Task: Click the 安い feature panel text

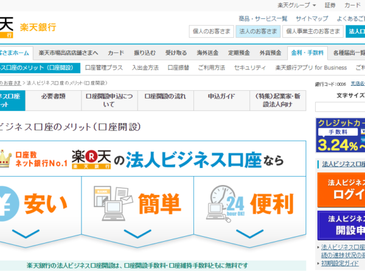Action: [x=46, y=203]
